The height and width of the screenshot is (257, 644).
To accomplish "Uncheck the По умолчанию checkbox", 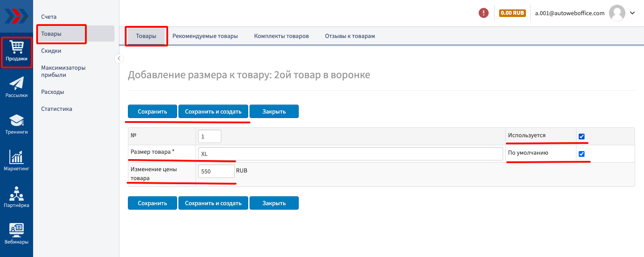I will click(581, 154).
